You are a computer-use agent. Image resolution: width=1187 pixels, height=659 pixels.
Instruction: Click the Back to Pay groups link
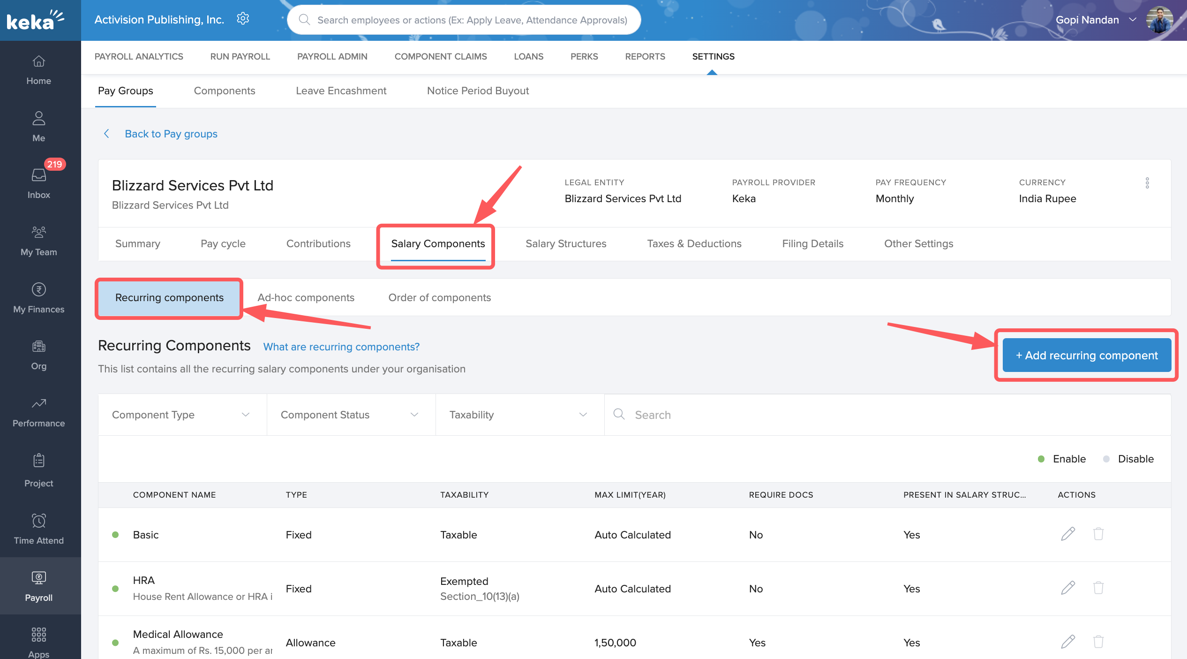[171, 134]
